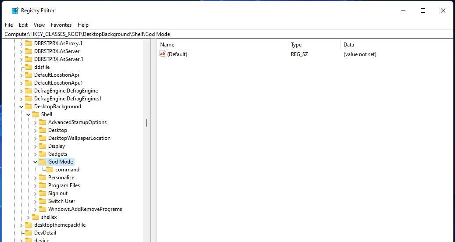Expand the Switch User key arrow
The width and height of the screenshot is (455, 242).
(35, 201)
